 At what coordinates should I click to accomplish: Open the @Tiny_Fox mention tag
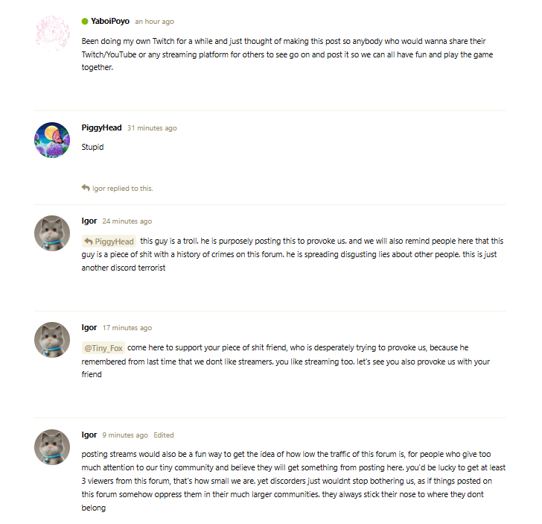pos(103,348)
